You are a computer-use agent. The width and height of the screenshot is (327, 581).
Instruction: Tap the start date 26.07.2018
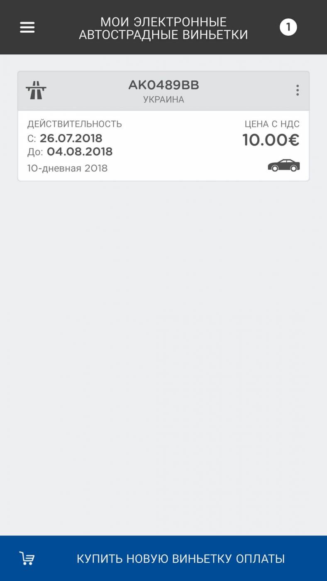click(x=71, y=138)
